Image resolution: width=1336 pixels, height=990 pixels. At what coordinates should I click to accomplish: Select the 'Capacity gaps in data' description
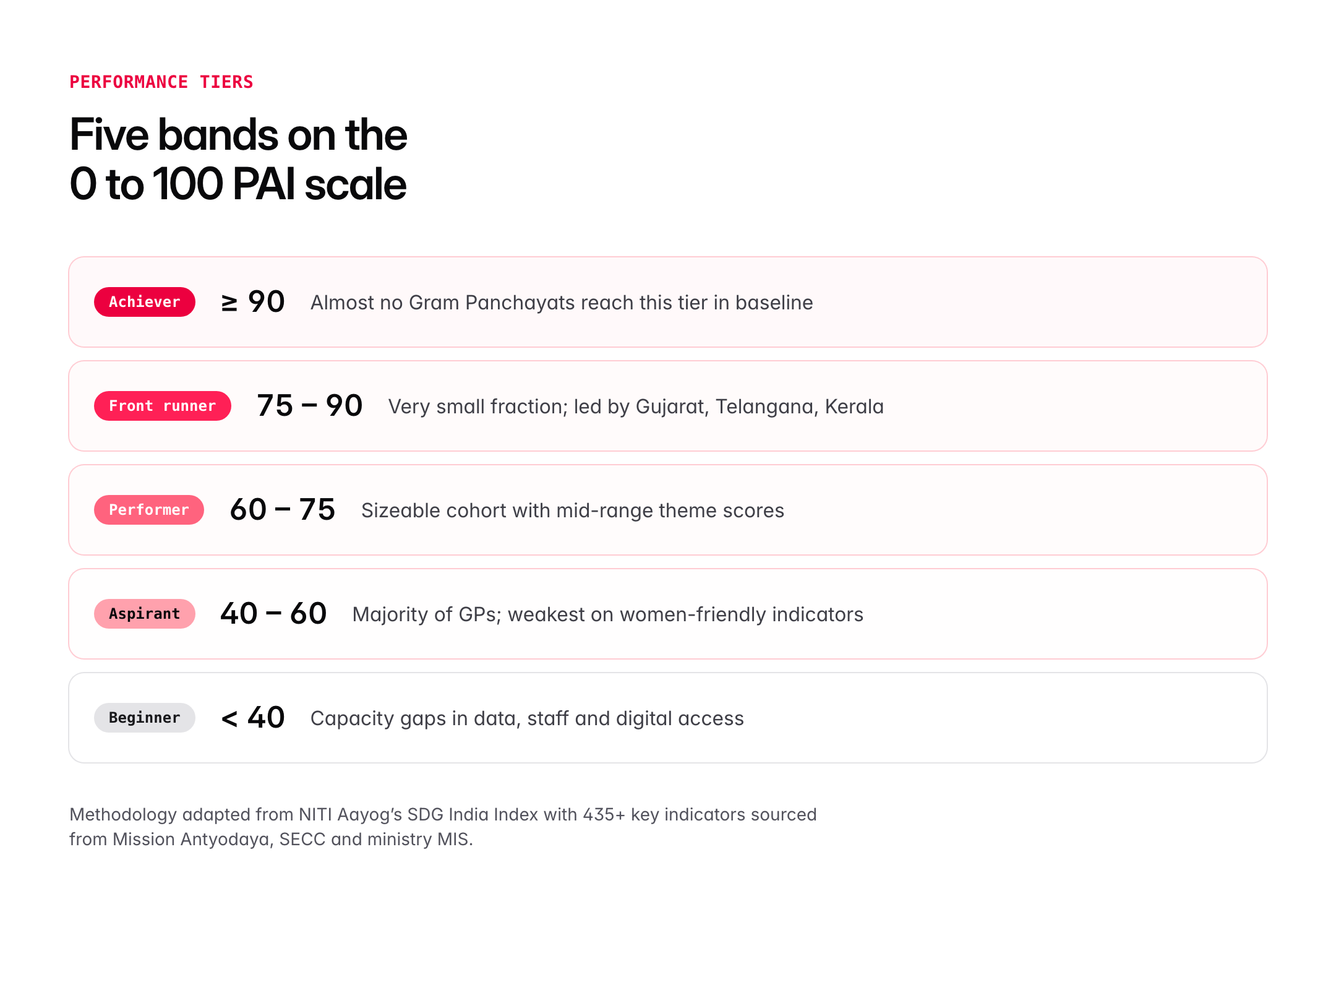point(527,718)
